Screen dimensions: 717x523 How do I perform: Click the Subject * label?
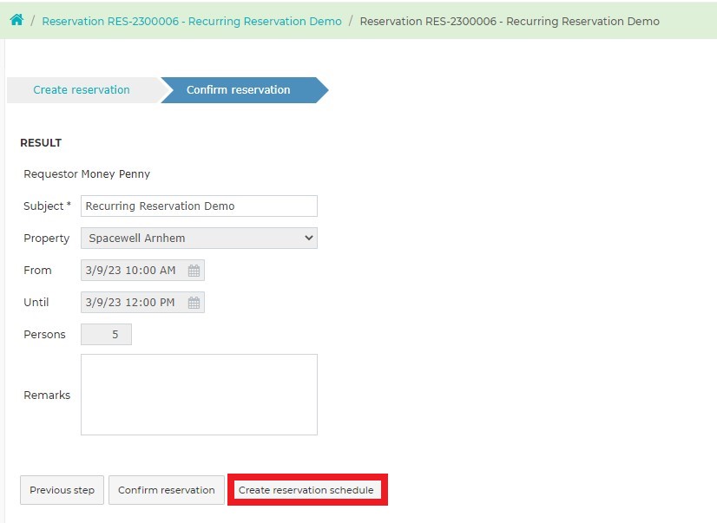(x=48, y=206)
